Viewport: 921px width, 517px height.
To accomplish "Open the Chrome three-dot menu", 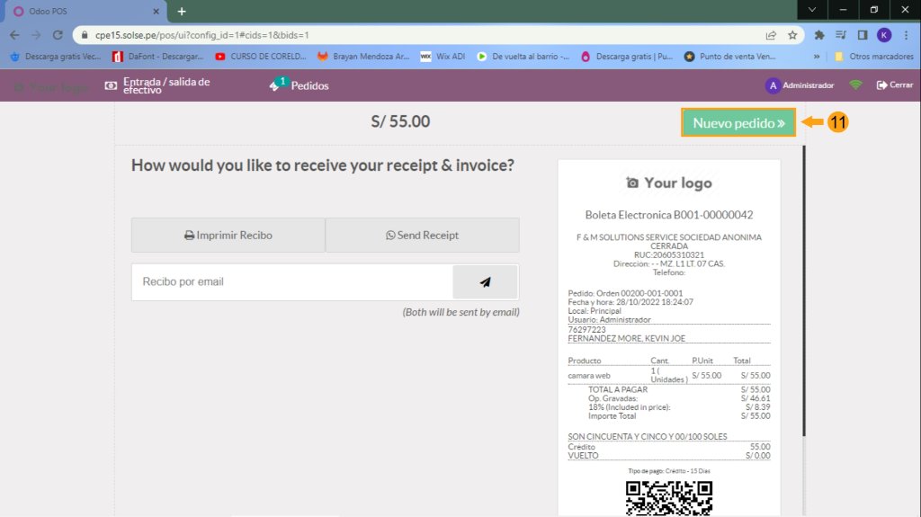I will click(906, 35).
